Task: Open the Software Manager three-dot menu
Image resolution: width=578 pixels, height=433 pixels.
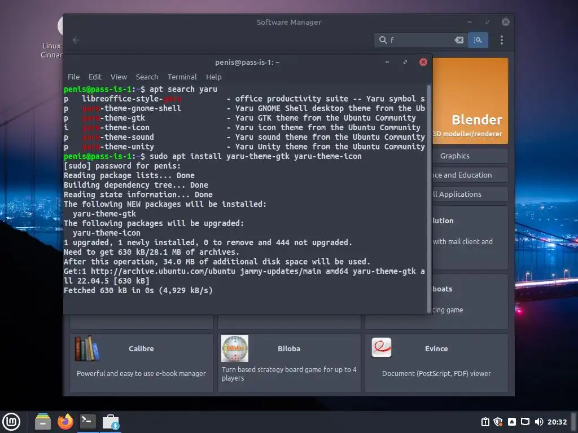Action: pos(502,40)
